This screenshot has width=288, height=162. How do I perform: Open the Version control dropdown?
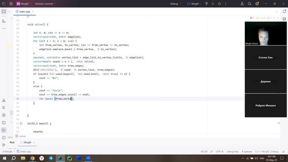[45, 4]
